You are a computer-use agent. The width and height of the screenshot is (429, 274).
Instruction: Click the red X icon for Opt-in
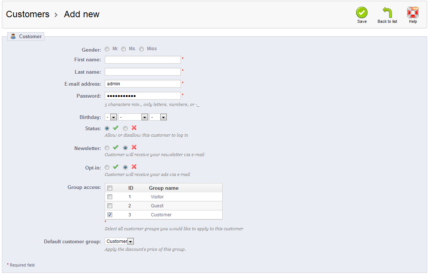[x=134, y=167]
